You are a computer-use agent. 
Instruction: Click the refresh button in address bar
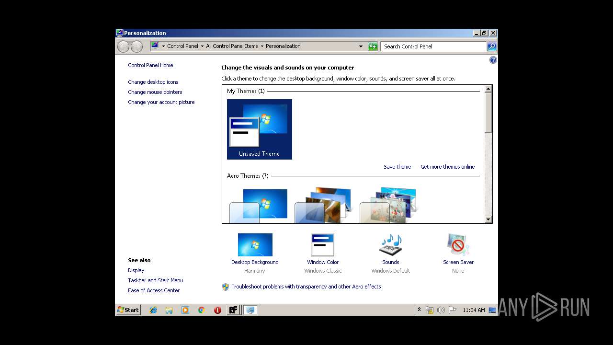(373, 46)
